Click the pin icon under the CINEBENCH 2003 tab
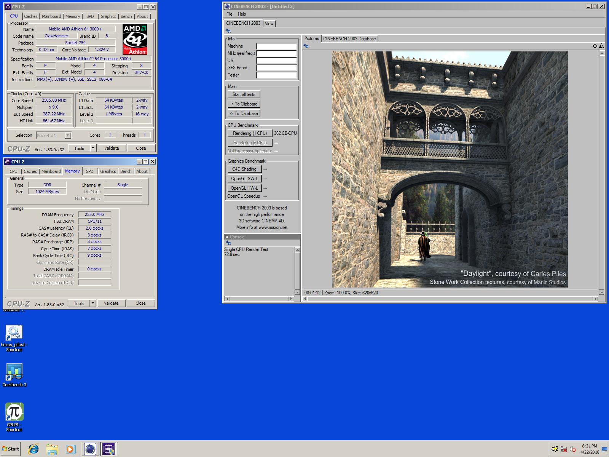Image resolution: width=609 pixels, height=457 pixels. click(228, 31)
